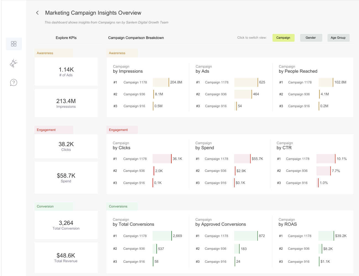This screenshot has width=359, height=276.
Task: Switch view to Gender
Action: (x=311, y=38)
